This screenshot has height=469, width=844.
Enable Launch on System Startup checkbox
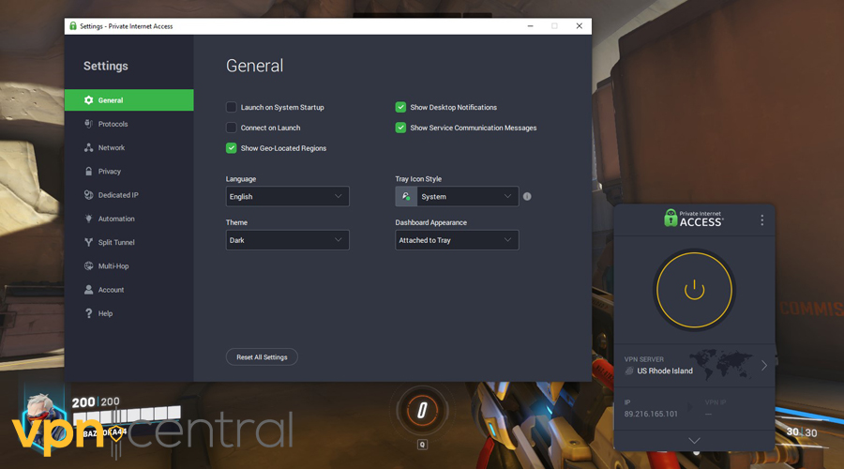tap(231, 107)
